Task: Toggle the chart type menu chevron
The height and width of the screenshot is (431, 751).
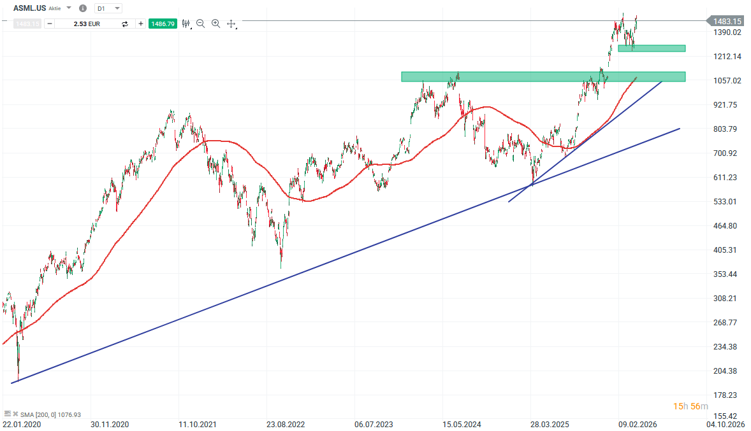Action: tap(190, 27)
